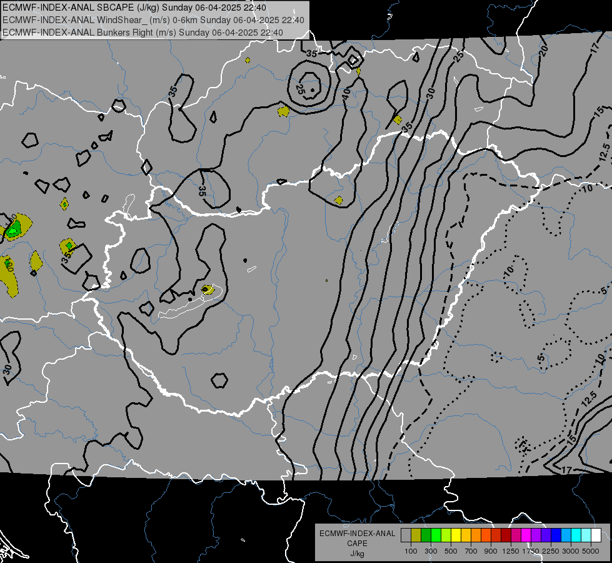Select the white legend swatch

(x=596, y=535)
